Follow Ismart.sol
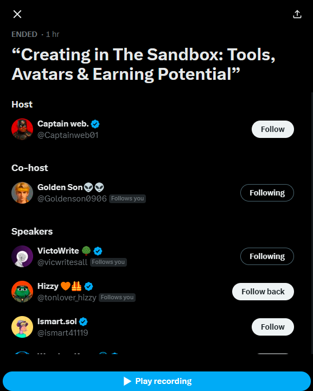Image resolution: width=313 pixels, height=391 pixels. pyautogui.click(x=273, y=327)
